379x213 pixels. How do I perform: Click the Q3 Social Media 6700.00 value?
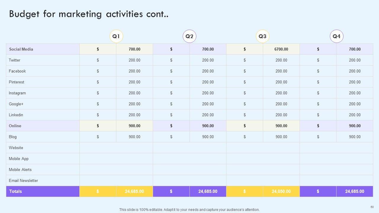(x=281, y=49)
